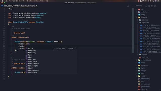Collapse the database folder chevron
Screen dimensions: 161x91
(x=137, y=17)
